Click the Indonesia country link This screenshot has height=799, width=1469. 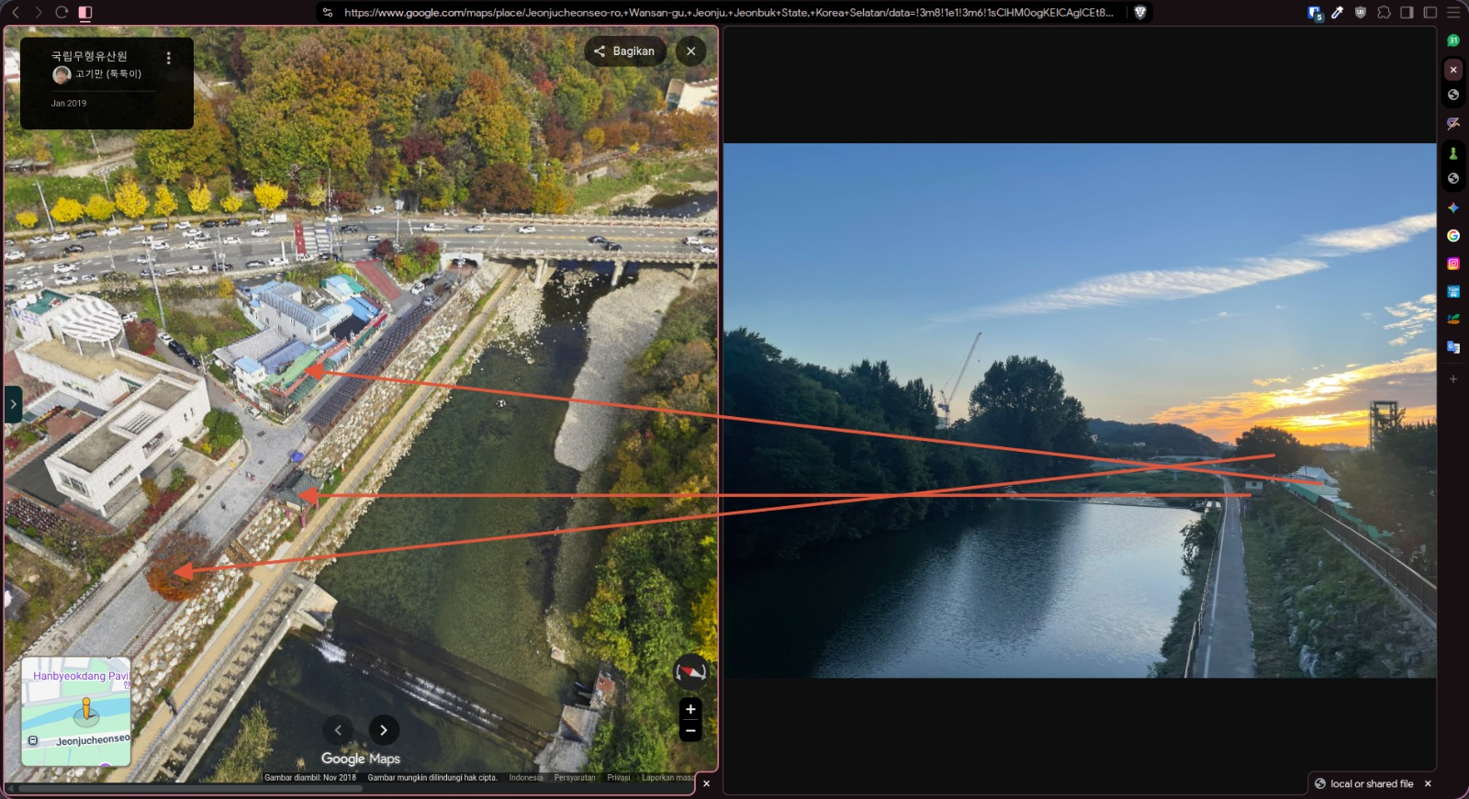[526, 778]
